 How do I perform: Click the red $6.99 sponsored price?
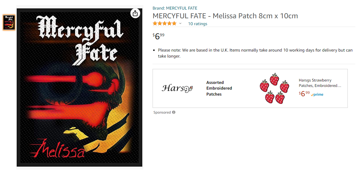coord(304,94)
